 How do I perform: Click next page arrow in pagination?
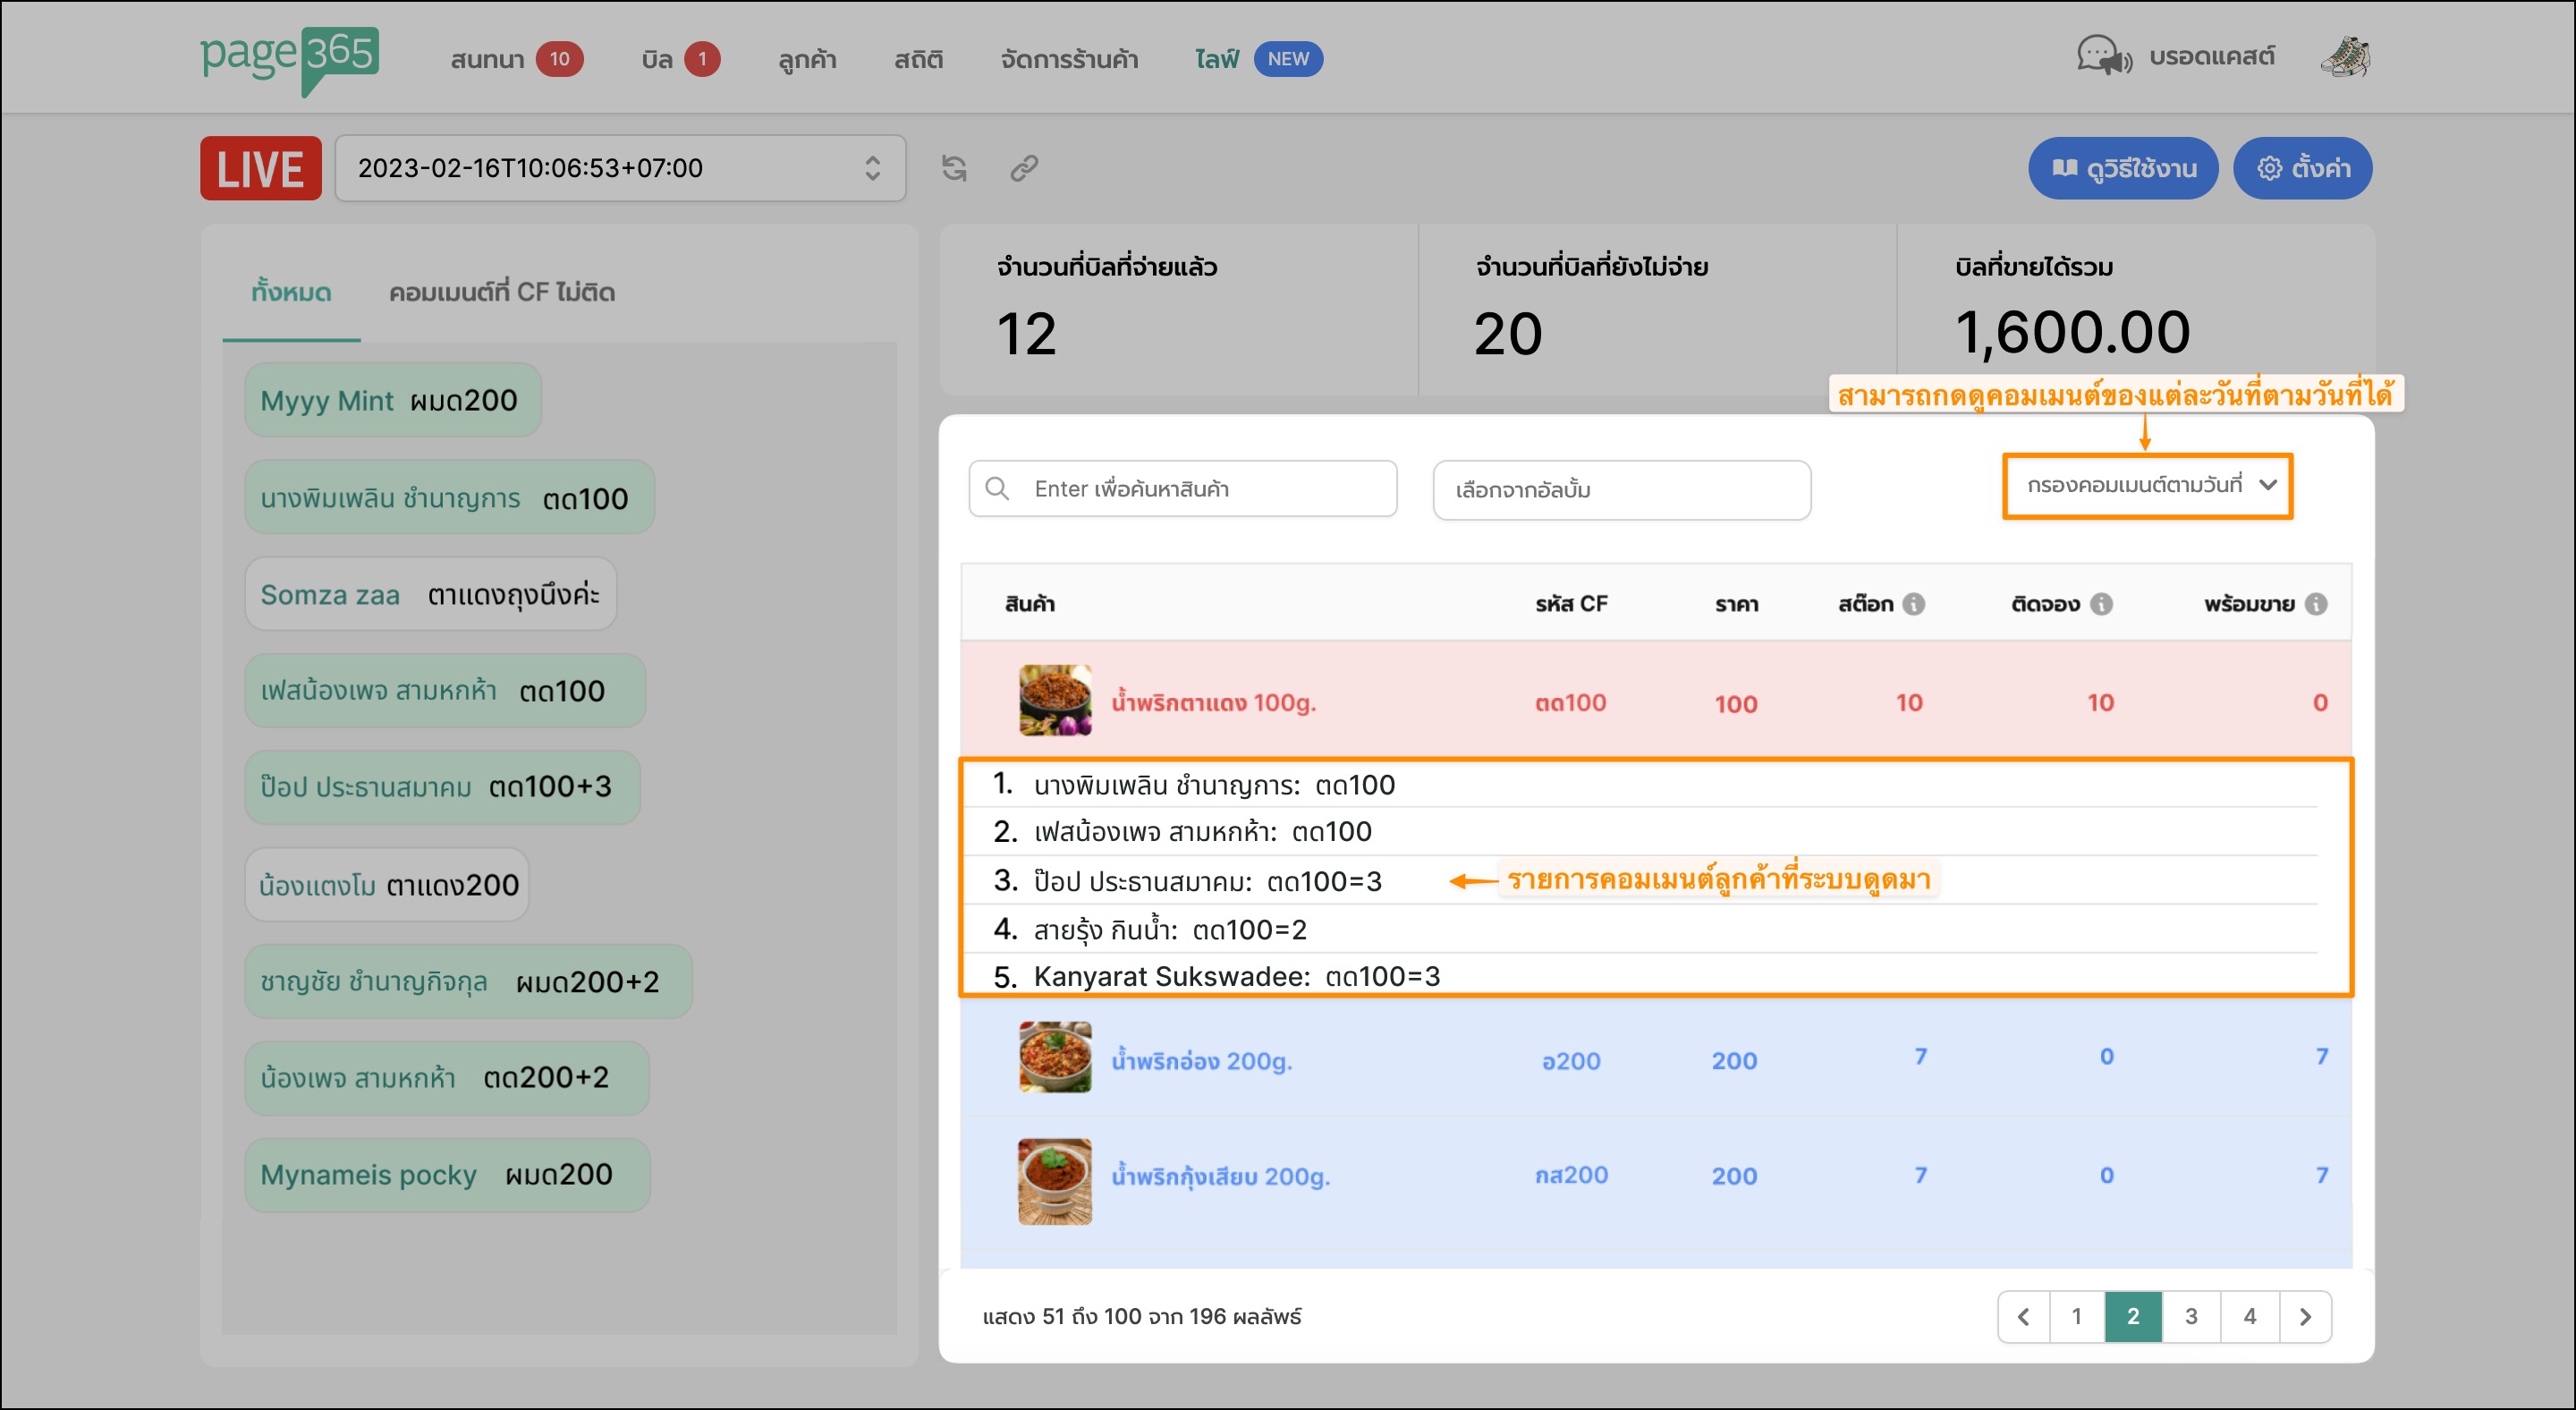click(2305, 1316)
